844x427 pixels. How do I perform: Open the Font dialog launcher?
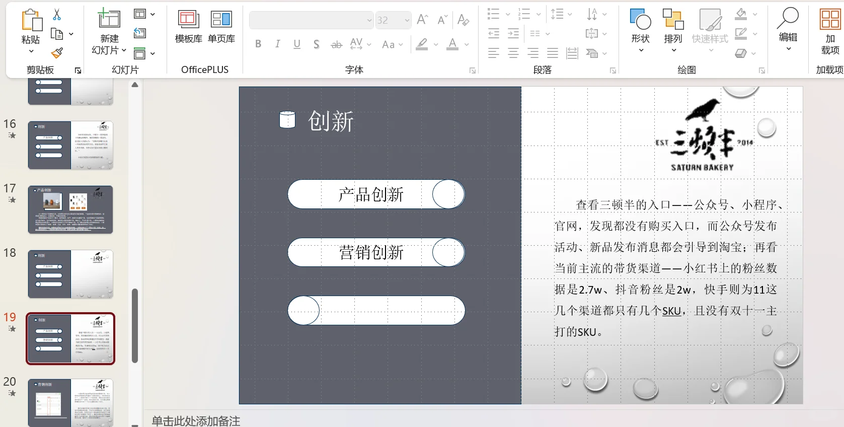[x=473, y=70]
